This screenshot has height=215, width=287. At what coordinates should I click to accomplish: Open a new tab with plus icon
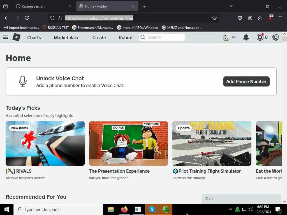tap(144, 6)
